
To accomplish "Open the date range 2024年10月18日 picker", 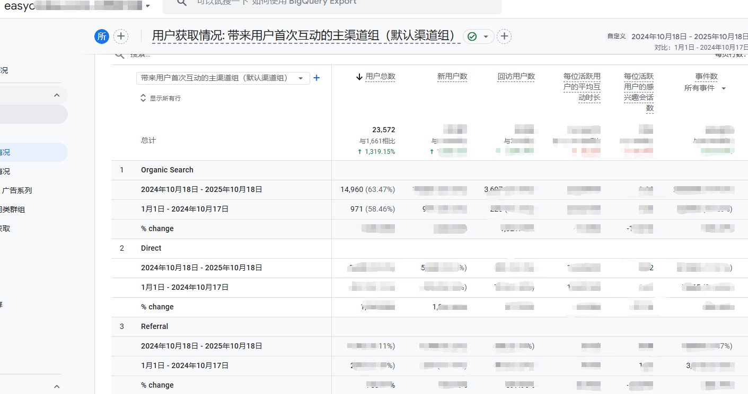I will [x=689, y=36].
